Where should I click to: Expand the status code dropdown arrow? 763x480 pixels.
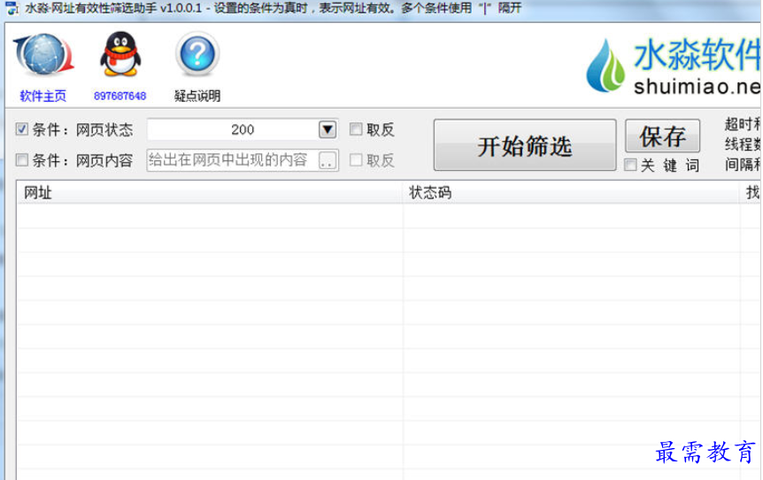tap(328, 129)
